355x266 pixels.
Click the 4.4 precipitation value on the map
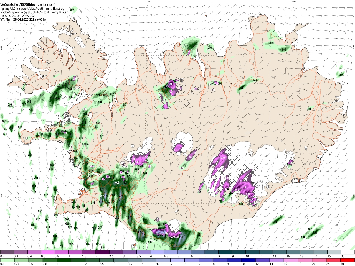(117, 218)
